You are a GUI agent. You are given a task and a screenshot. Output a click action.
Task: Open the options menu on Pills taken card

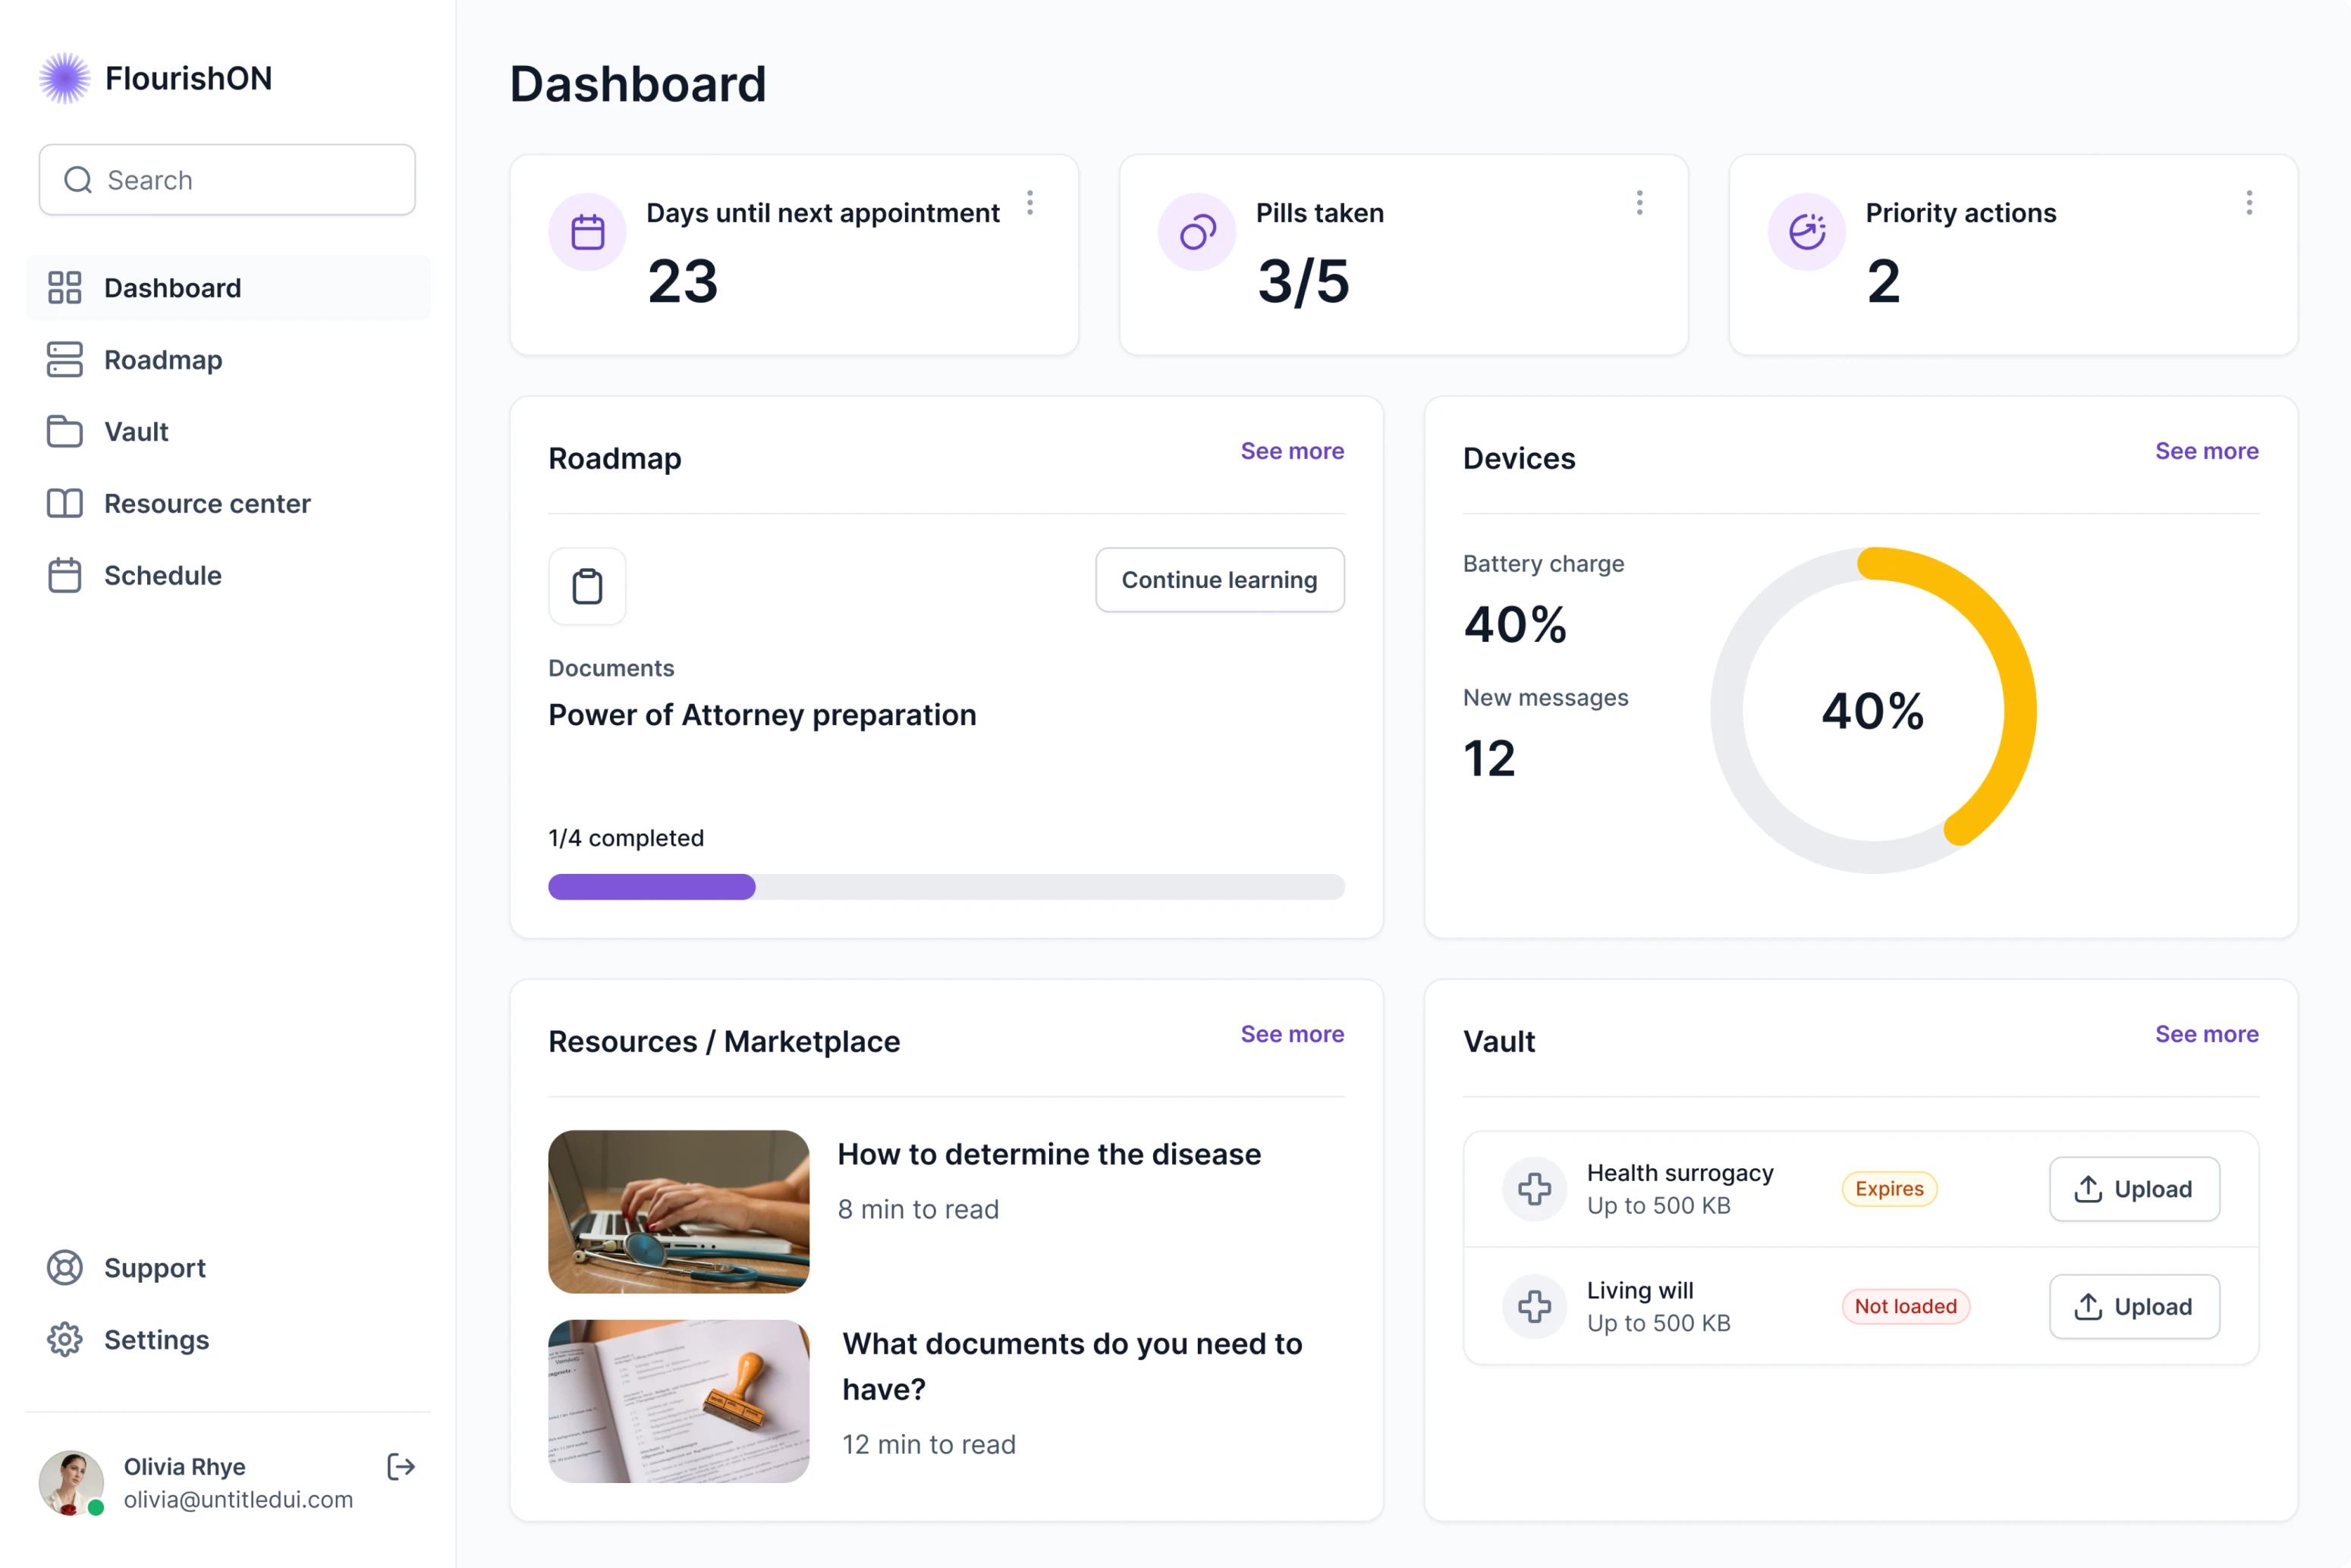pos(1639,204)
